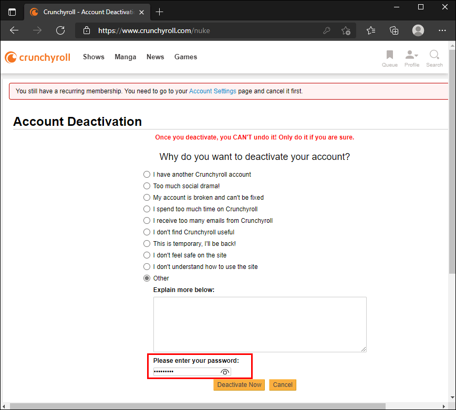456x410 pixels.
Task: Minimize the browser window
Action: tap(397, 7)
